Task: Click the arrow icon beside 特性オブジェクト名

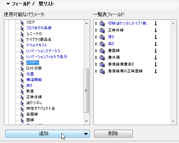Action: coord(22,109)
